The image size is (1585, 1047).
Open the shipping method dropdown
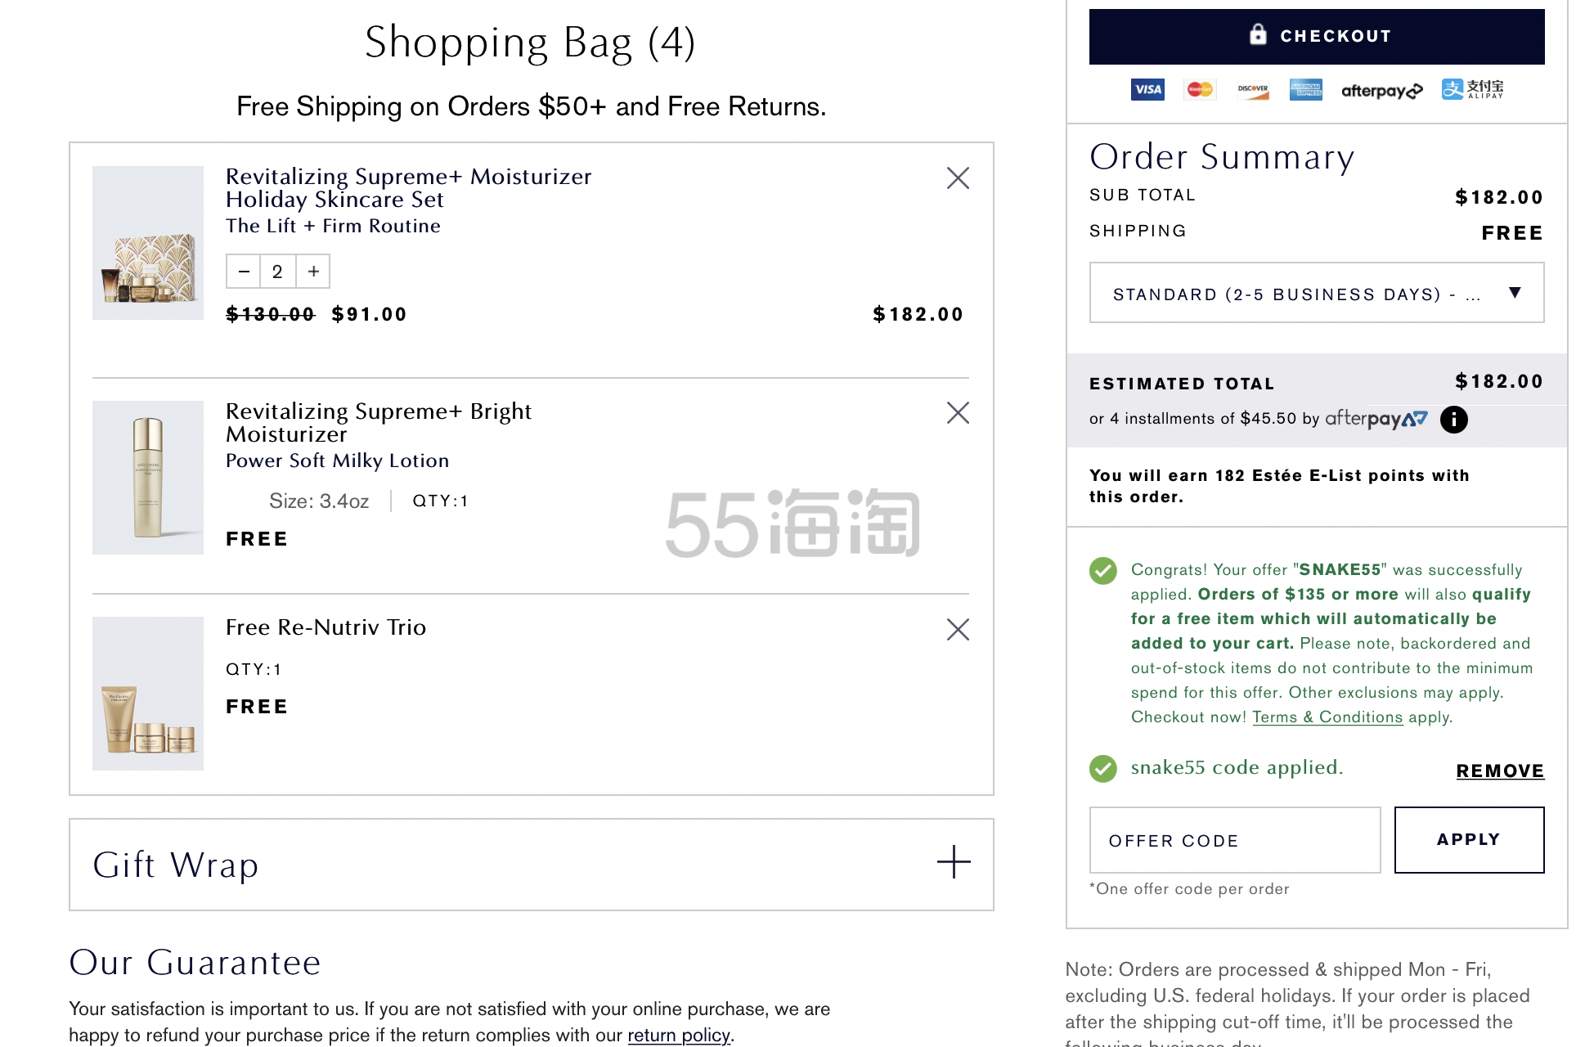(1317, 293)
